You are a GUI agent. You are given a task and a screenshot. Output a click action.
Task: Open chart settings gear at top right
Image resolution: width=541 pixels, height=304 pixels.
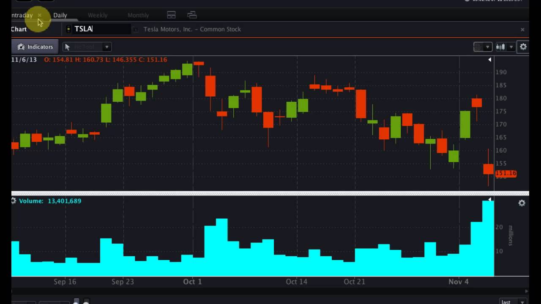click(x=523, y=47)
